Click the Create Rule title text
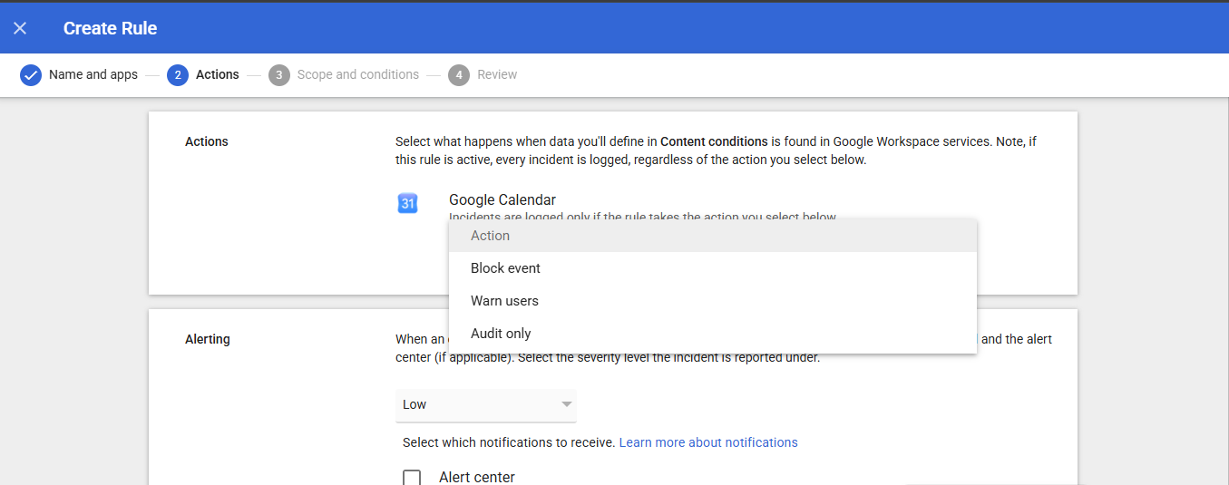The image size is (1229, 485). coord(110,28)
